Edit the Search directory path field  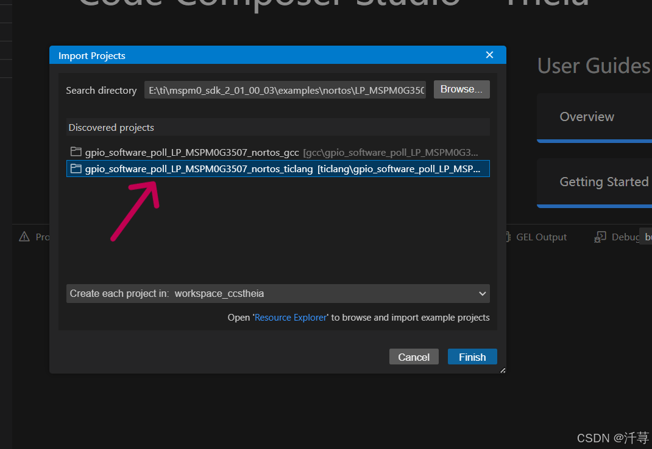[285, 90]
